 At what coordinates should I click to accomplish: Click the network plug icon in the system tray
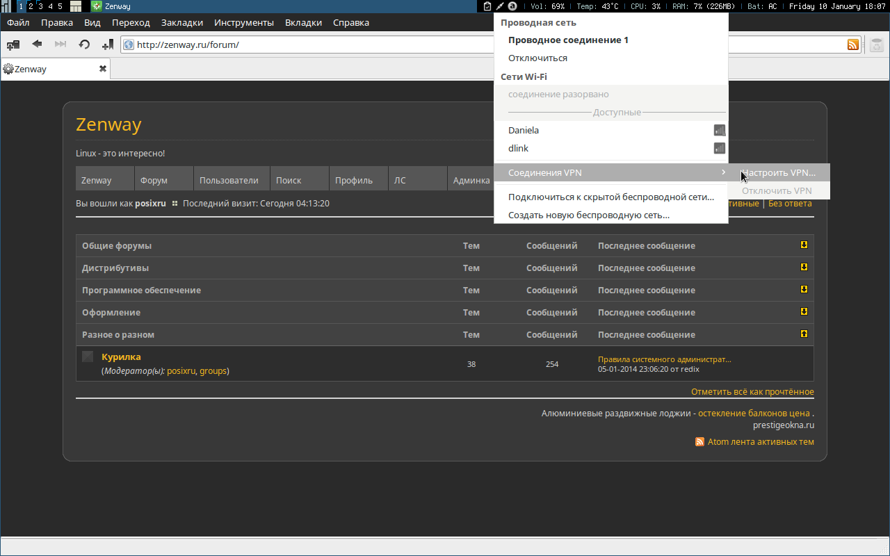(500, 6)
